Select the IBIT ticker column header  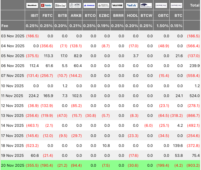(34, 16)
